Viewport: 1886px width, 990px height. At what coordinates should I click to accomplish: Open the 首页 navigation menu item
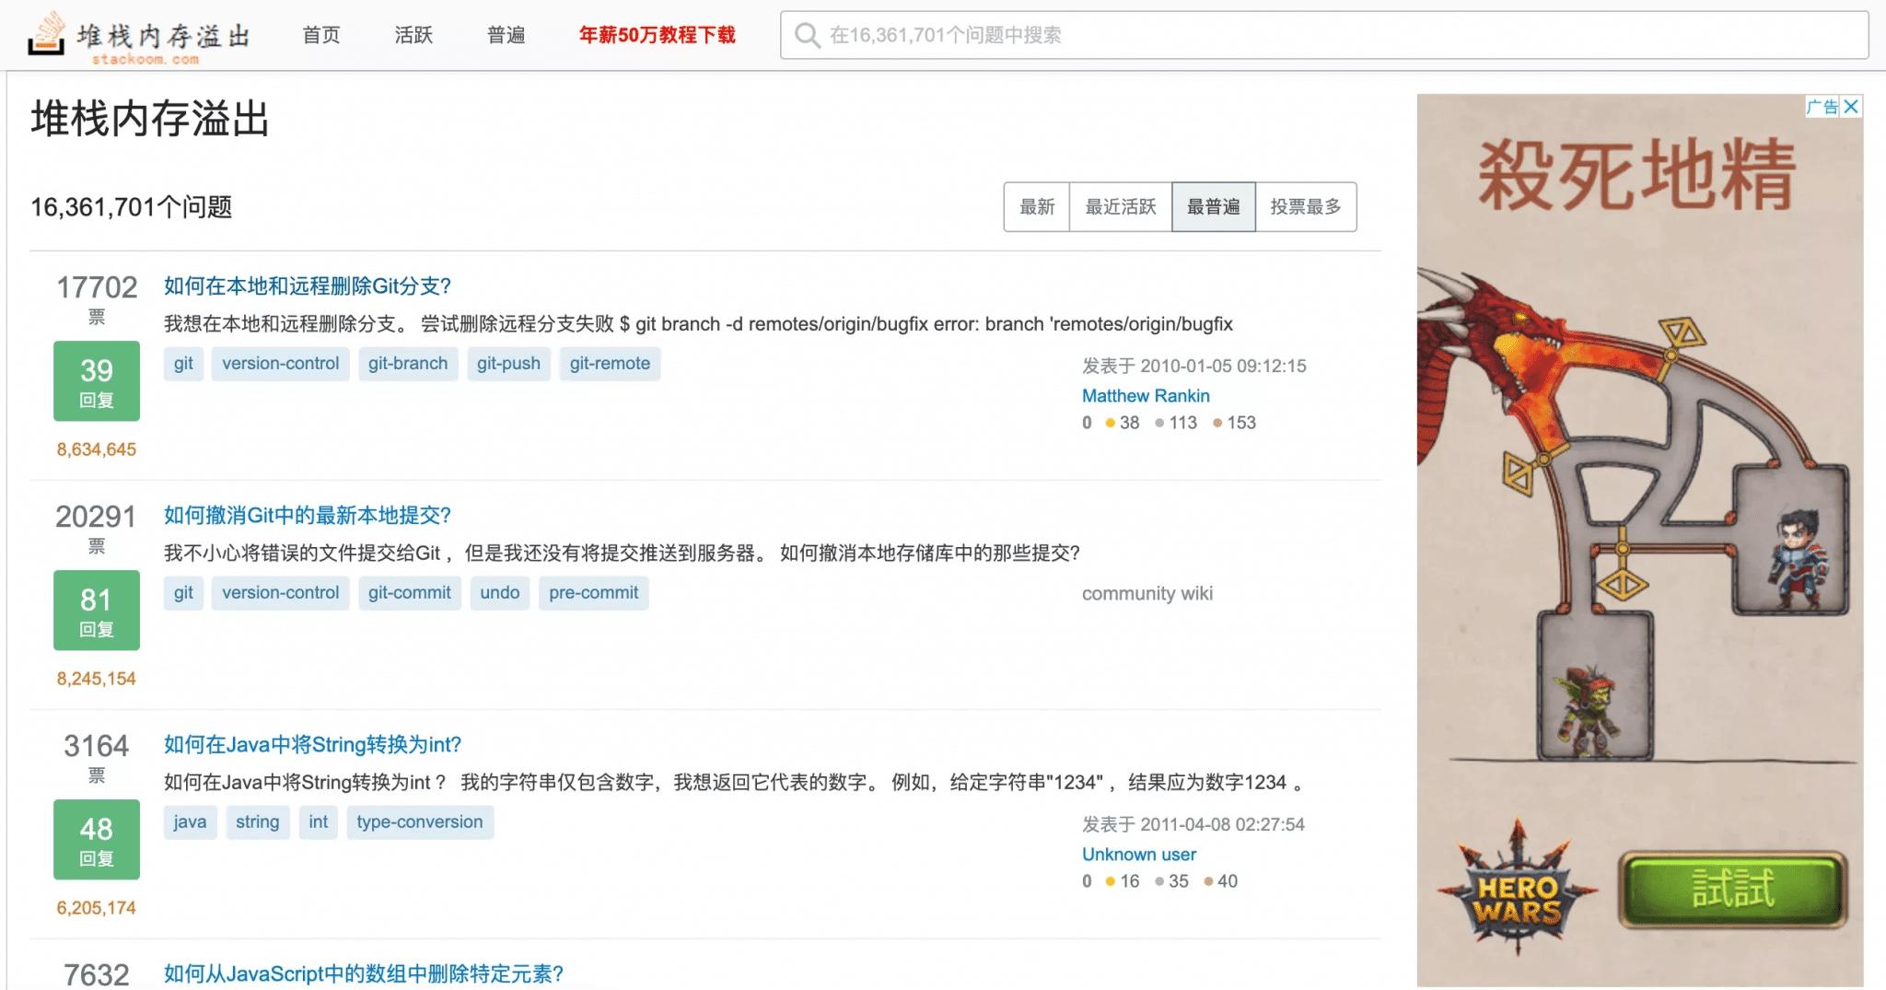(x=320, y=35)
